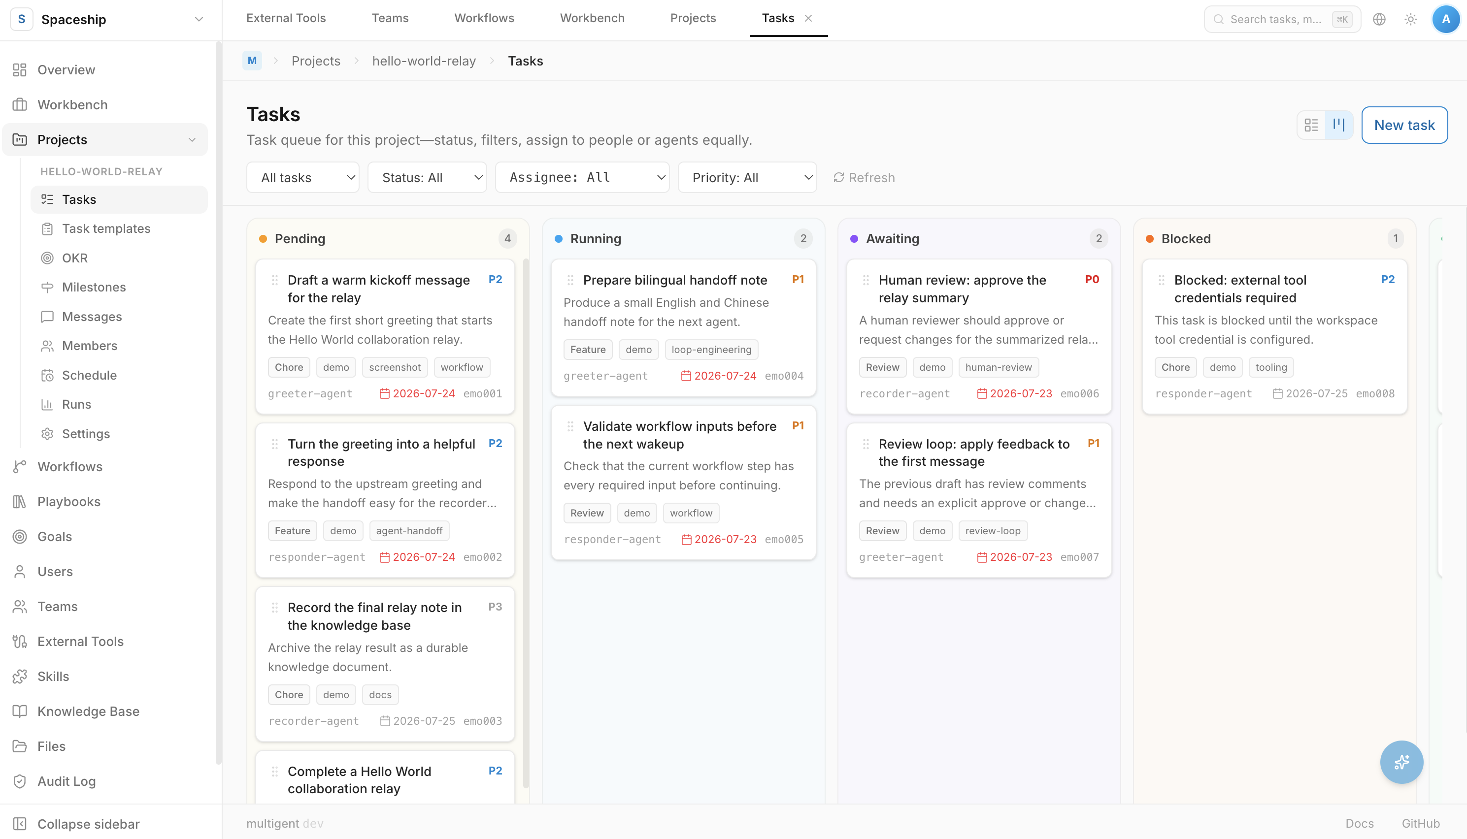
Task: Click the Refresh button
Action: click(864, 177)
